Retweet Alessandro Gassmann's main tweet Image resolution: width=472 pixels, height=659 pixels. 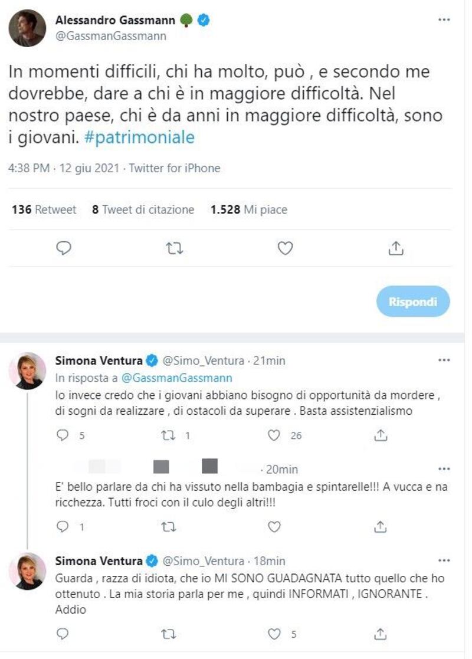click(174, 248)
